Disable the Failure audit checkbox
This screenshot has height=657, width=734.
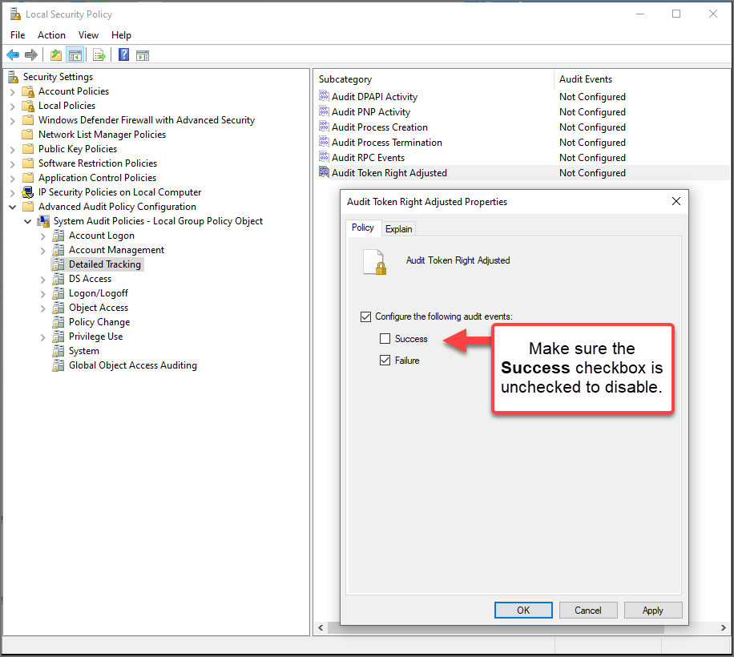[385, 360]
